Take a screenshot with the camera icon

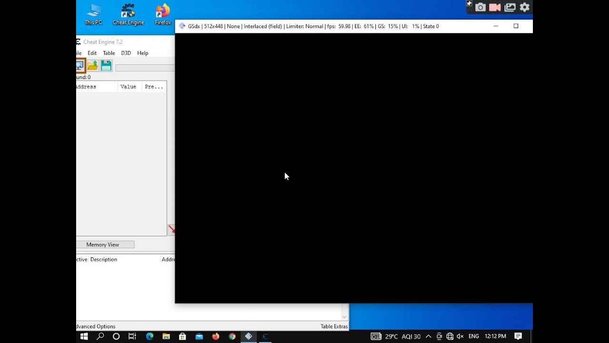(x=480, y=7)
